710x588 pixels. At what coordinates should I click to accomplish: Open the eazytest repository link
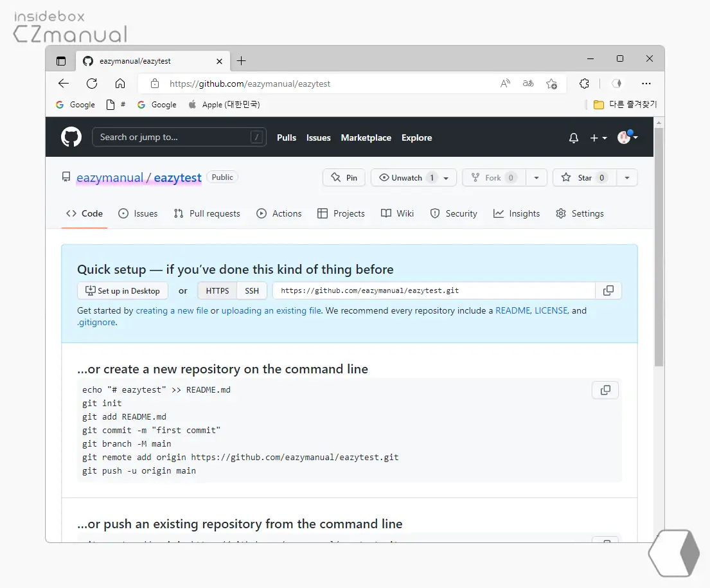point(177,177)
